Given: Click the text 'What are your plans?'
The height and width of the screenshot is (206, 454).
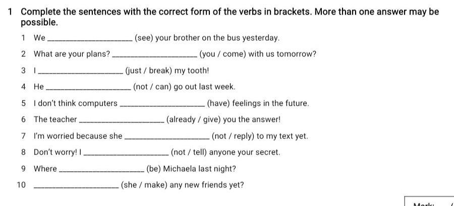Looking at the screenshot, I should tap(72, 54).
